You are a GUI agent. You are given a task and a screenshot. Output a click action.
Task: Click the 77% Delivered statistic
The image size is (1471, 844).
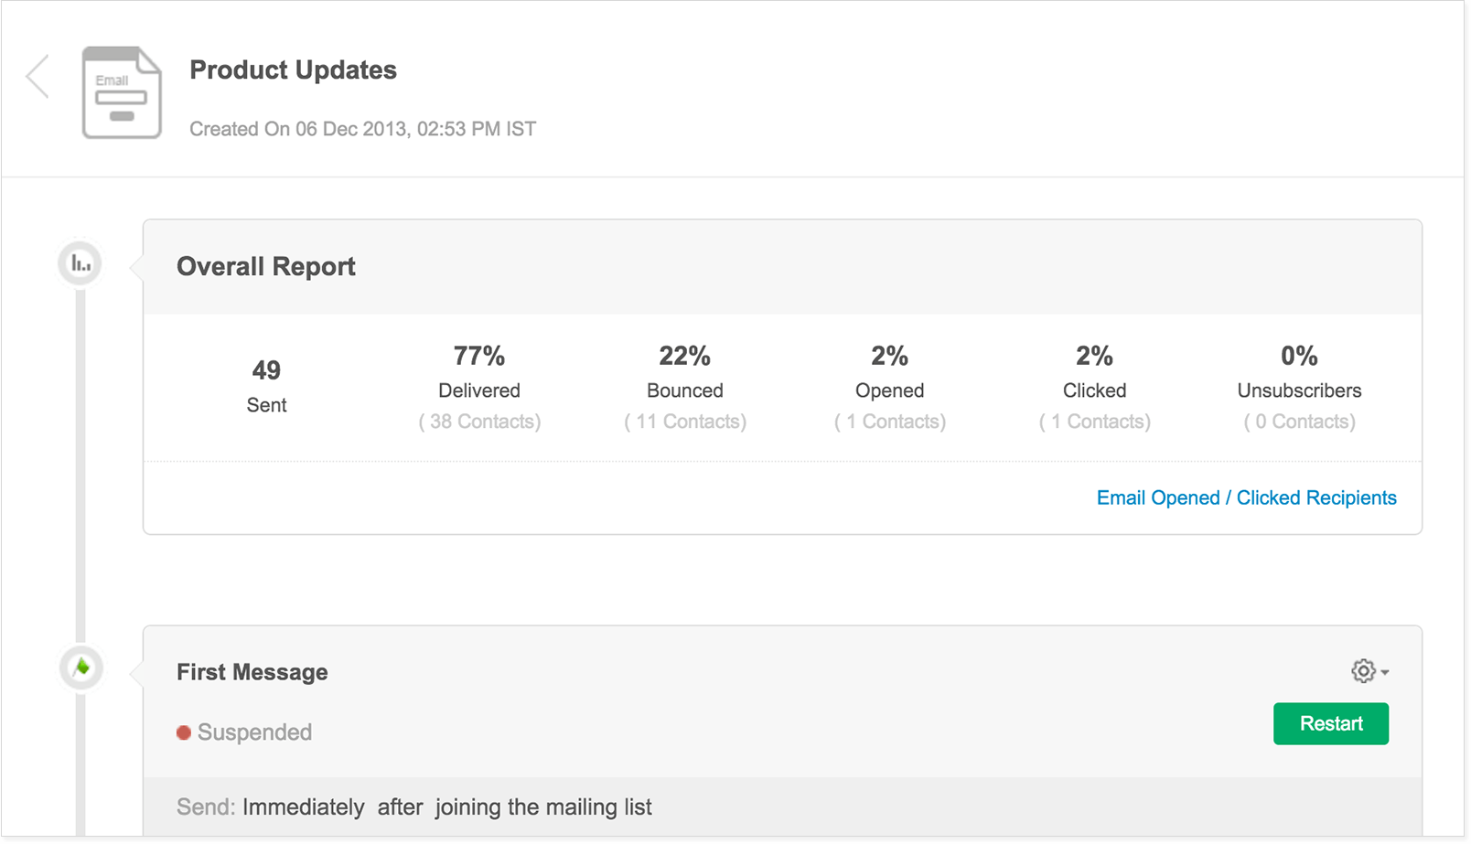point(479,356)
